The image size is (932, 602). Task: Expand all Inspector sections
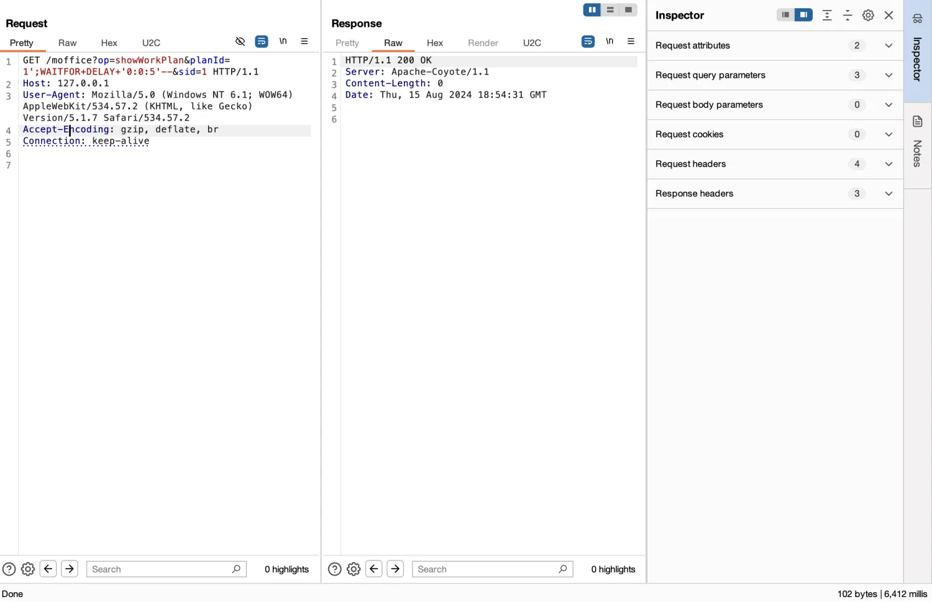[827, 16]
